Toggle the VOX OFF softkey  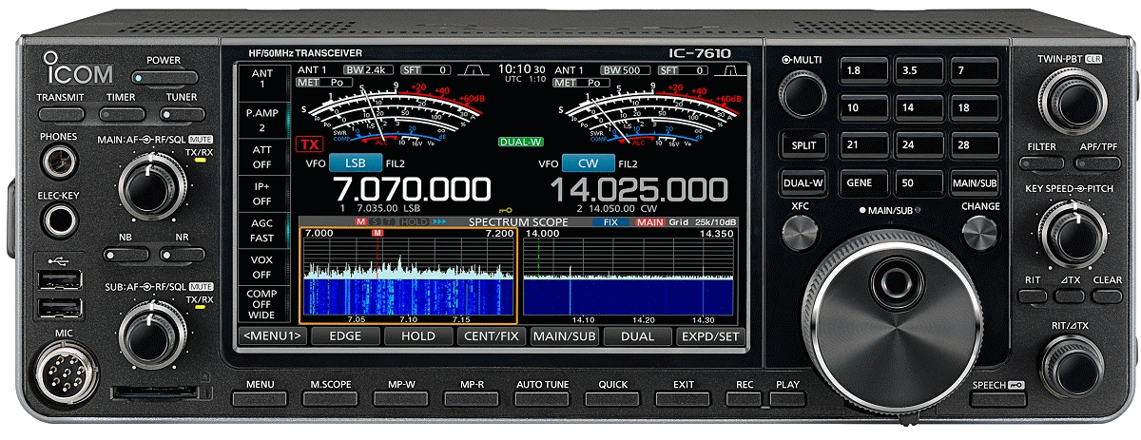[262, 268]
